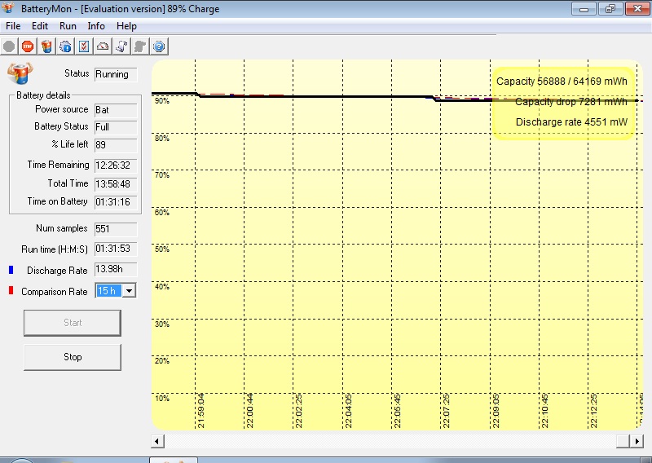Click the Discharge rate 4551 mW readout
The width and height of the screenshot is (652, 463).
pyautogui.click(x=571, y=122)
